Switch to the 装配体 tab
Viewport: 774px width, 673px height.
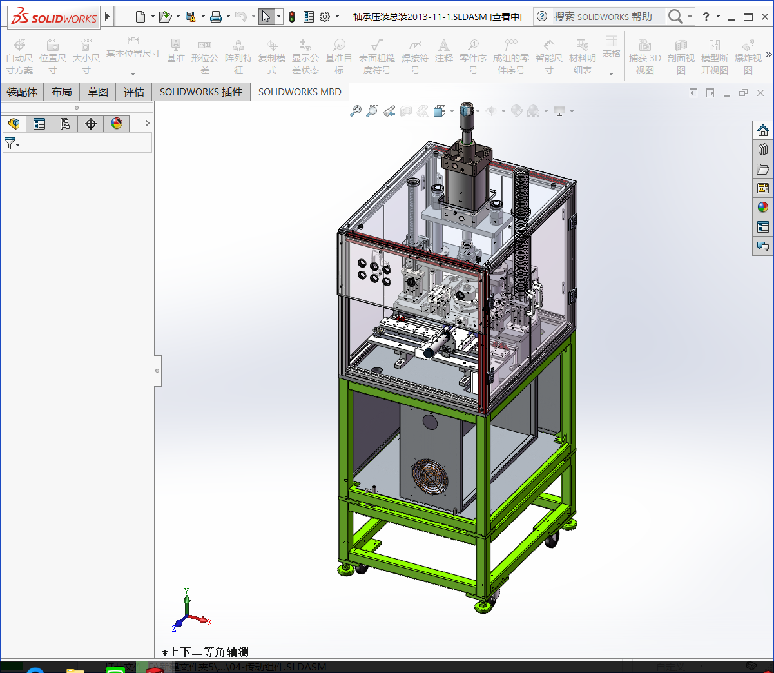[x=22, y=92]
